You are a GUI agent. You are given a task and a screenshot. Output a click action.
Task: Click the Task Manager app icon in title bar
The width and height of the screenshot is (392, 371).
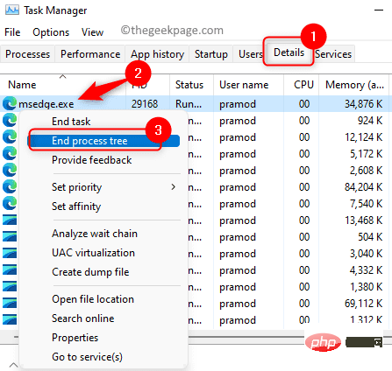click(x=12, y=10)
